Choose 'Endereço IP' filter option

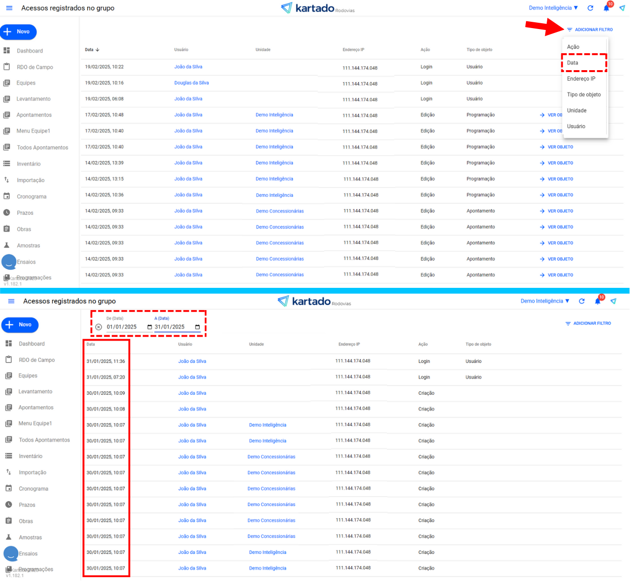tap(581, 79)
